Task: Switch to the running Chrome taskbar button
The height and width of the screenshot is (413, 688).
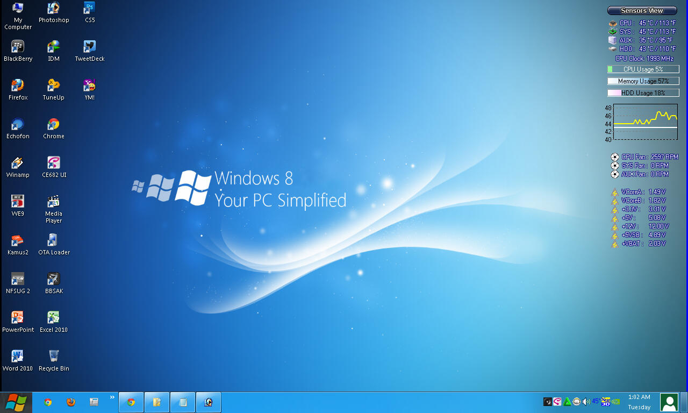Action: pyautogui.click(x=131, y=402)
